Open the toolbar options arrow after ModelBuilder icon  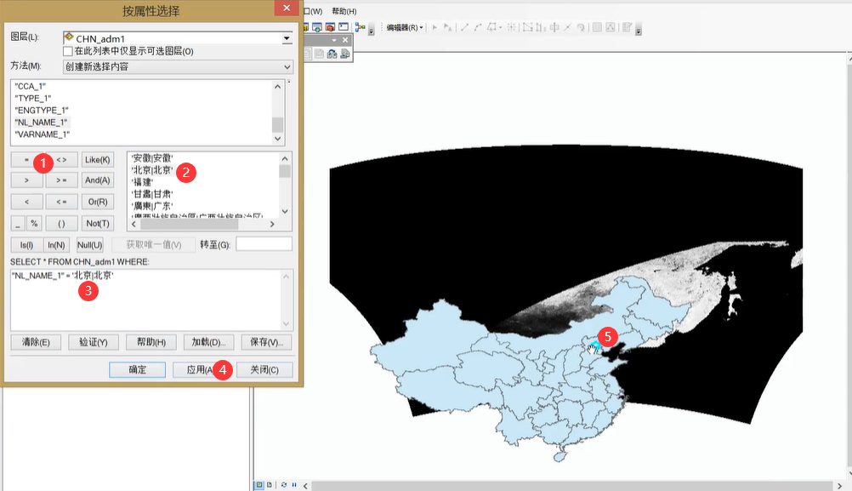pos(371,30)
